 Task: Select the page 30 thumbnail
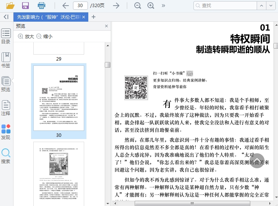59,98
